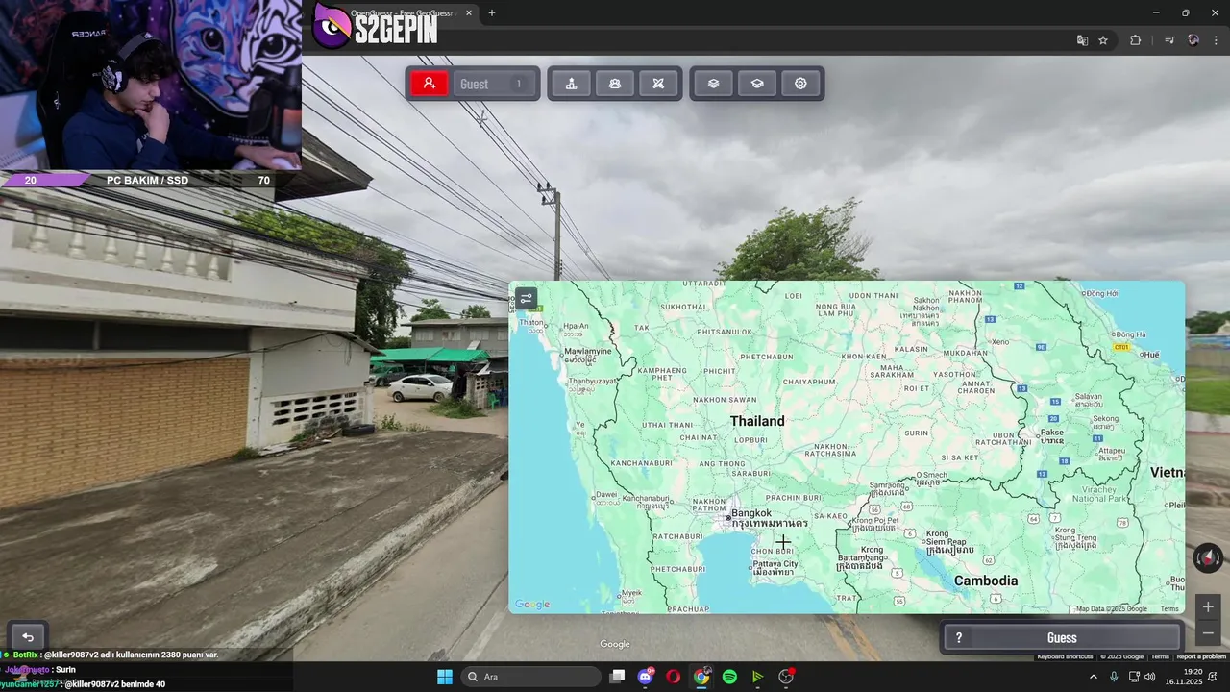The width and height of the screenshot is (1230, 692).
Task: Click the Mawlamyine map label
Action: (588, 351)
